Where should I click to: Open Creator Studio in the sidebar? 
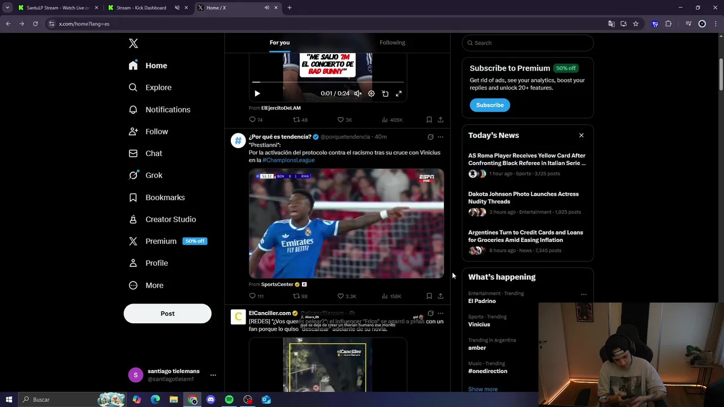(x=163, y=219)
